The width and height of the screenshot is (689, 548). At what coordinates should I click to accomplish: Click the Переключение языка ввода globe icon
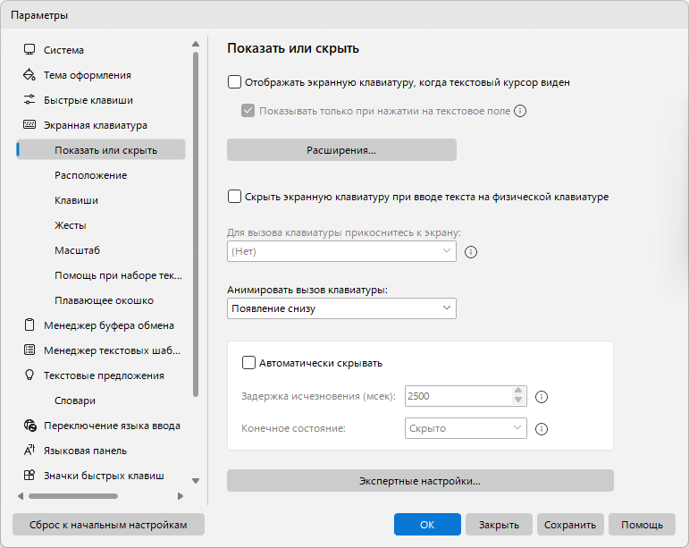click(29, 426)
